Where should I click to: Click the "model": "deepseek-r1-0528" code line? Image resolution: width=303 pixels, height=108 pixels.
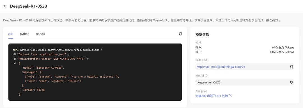43,68
